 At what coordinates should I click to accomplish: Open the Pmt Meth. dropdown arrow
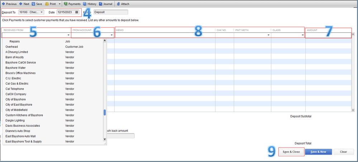tap(269, 35)
